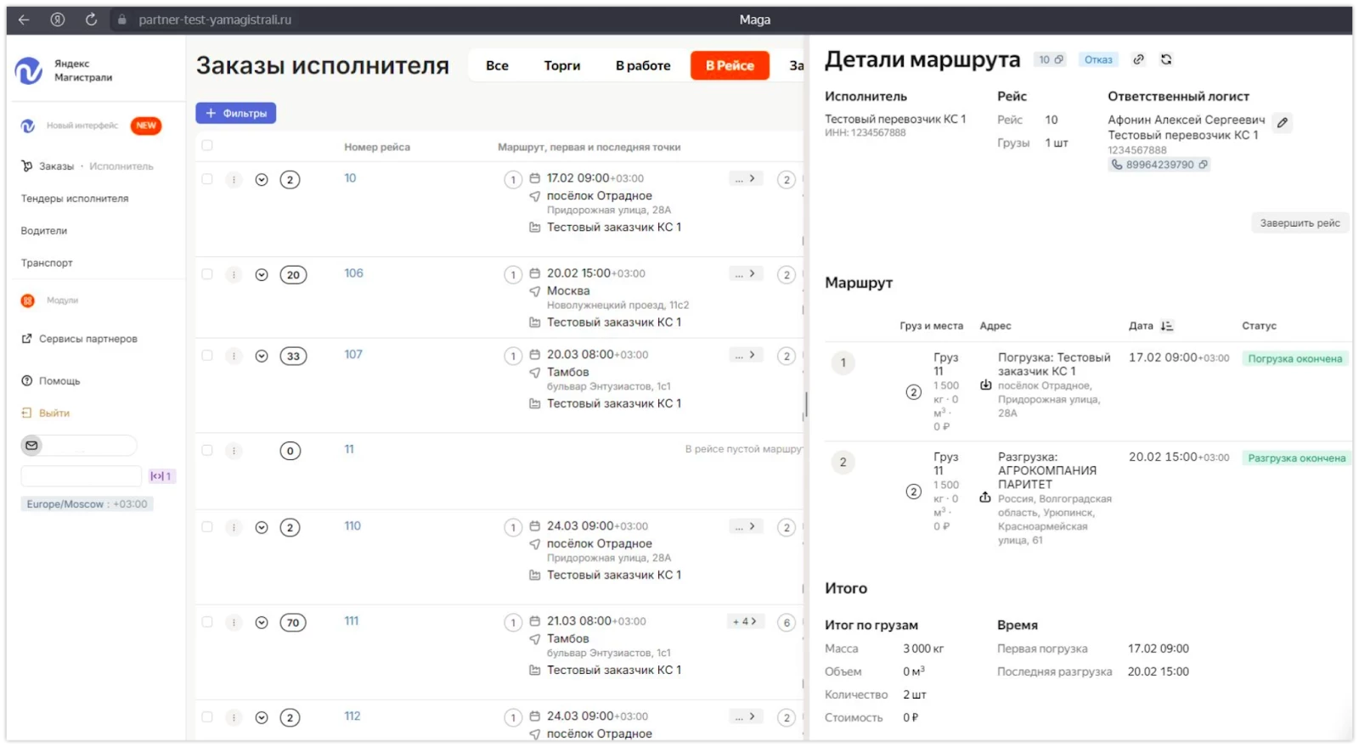Click the browser reload icon
The width and height of the screenshot is (1359, 747).
(x=91, y=20)
